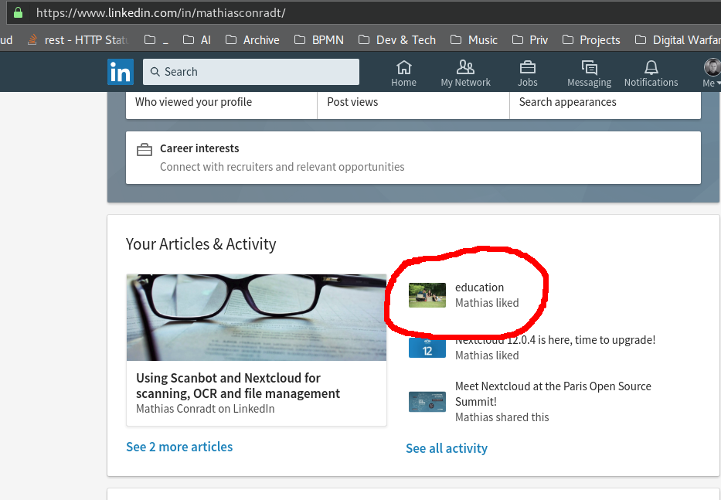This screenshot has height=500, width=721.
Task: Click the padlock icon in address bar
Action: 19,12
